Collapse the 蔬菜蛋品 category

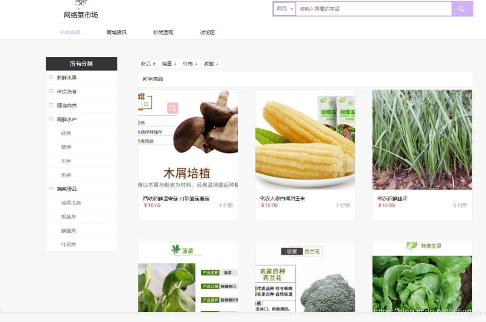coord(51,188)
